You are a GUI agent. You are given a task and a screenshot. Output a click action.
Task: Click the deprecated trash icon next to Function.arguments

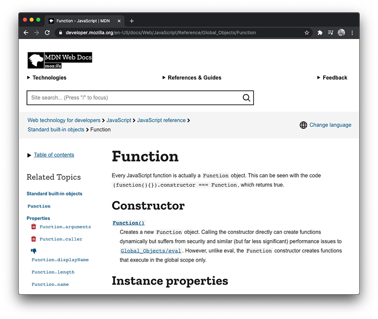pyautogui.click(x=33, y=226)
